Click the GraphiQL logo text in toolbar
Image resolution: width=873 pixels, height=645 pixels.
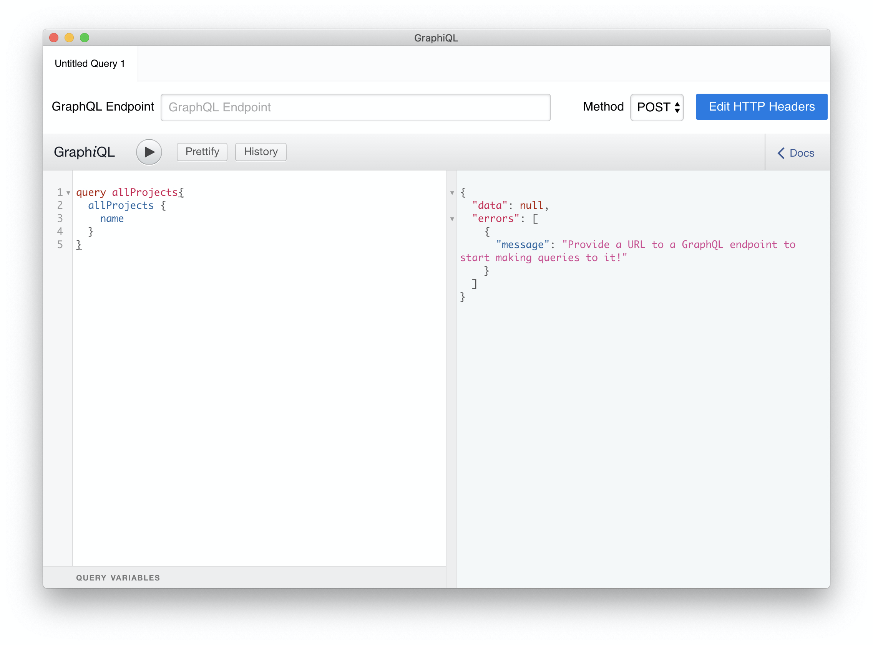click(85, 152)
